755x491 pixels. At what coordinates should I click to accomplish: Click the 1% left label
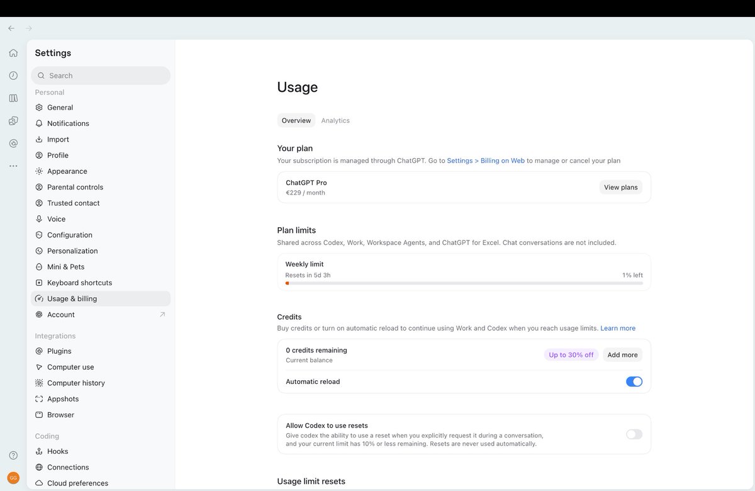[632, 275]
